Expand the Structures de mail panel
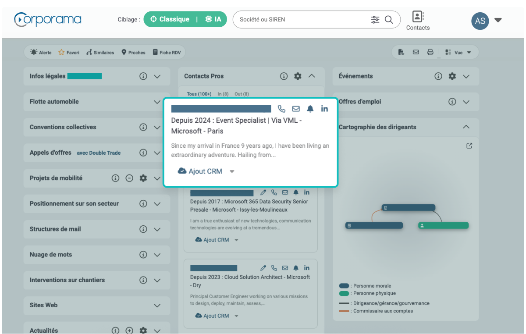The width and height of the screenshot is (526, 334). pos(157,229)
